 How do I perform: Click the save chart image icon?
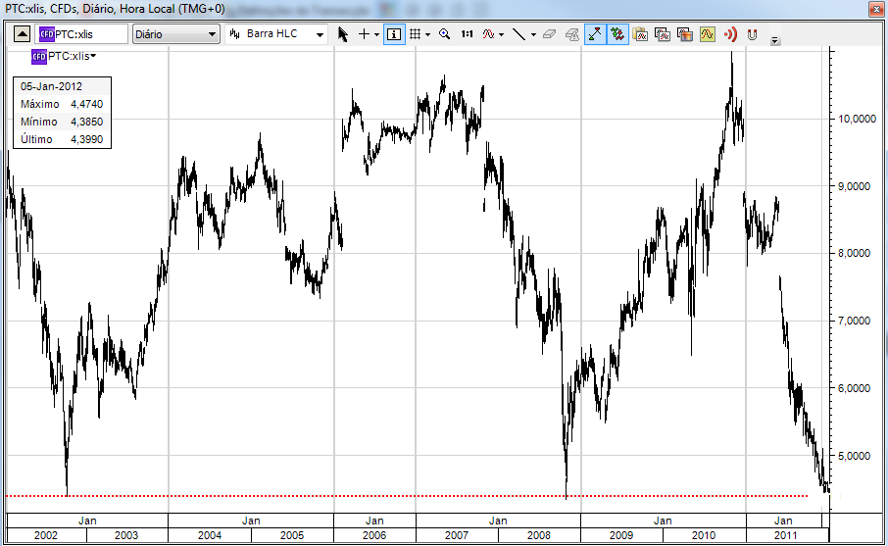point(685,34)
